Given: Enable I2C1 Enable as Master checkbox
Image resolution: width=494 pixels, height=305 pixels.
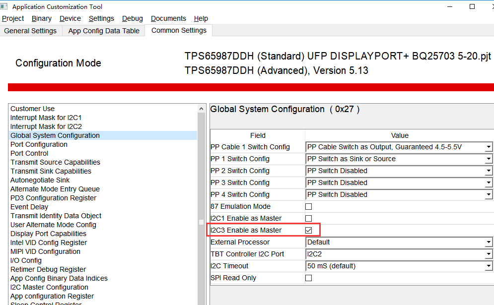Looking at the screenshot, I should click(x=309, y=218).
